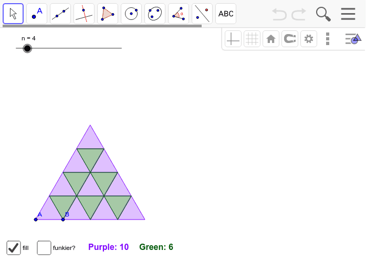Screen dimensions: 366x262
Task: Click the Redo arrow
Action: click(299, 14)
